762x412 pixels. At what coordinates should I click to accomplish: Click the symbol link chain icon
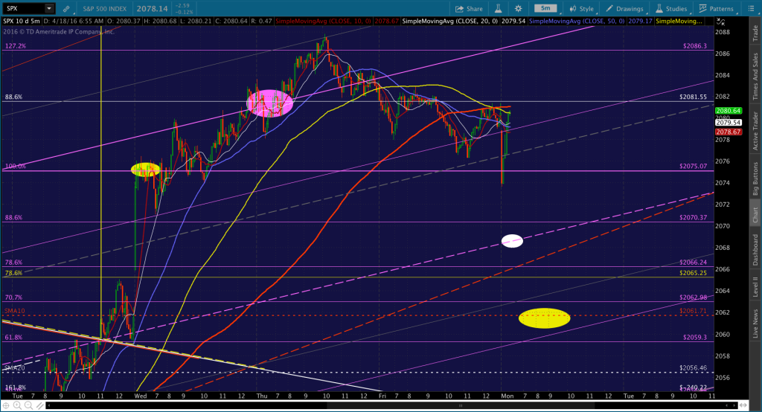tap(66, 9)
